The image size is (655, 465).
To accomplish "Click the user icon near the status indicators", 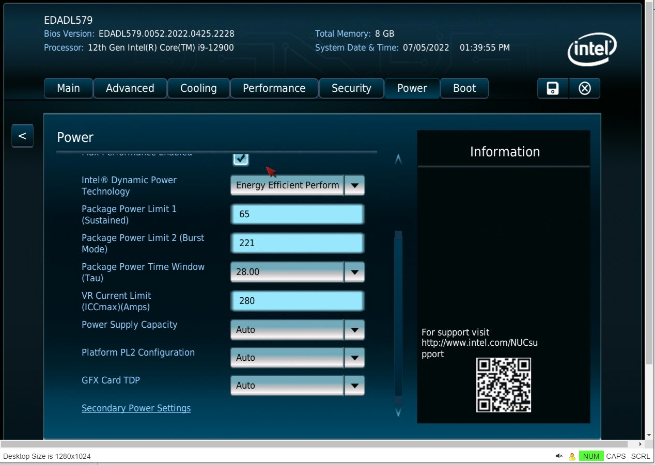I will point(571,456).
